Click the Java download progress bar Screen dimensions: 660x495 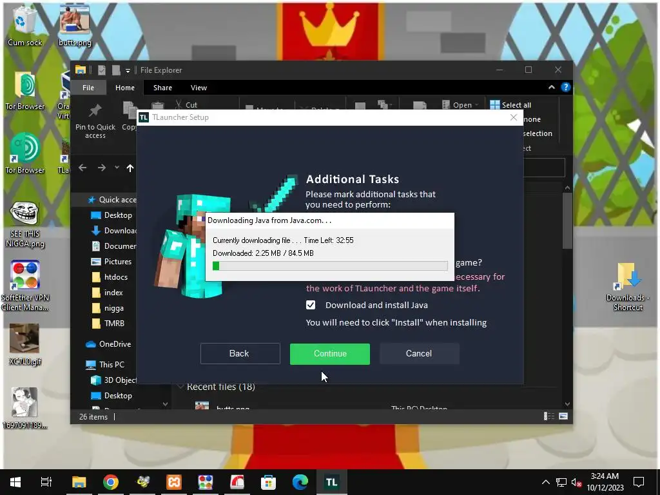coord(330,266)
